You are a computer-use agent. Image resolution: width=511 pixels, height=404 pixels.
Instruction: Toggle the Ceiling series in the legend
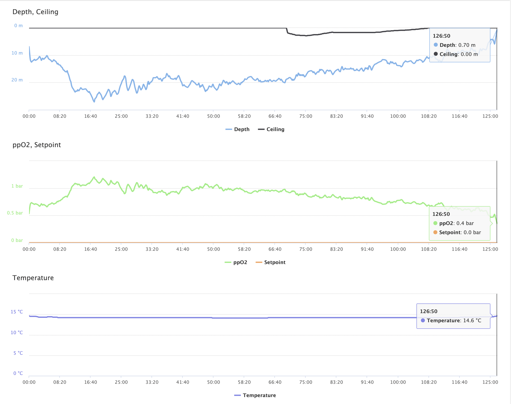click(271, 129)
